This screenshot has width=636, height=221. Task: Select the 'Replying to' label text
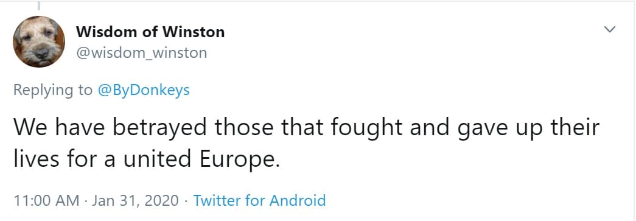tap(53, 90)
